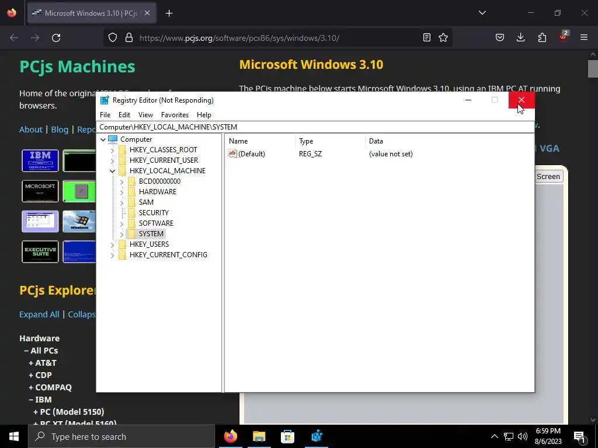Bookmark this page with the star icon
This screenshot has height=448, width=598.
(x=443, y=37)
